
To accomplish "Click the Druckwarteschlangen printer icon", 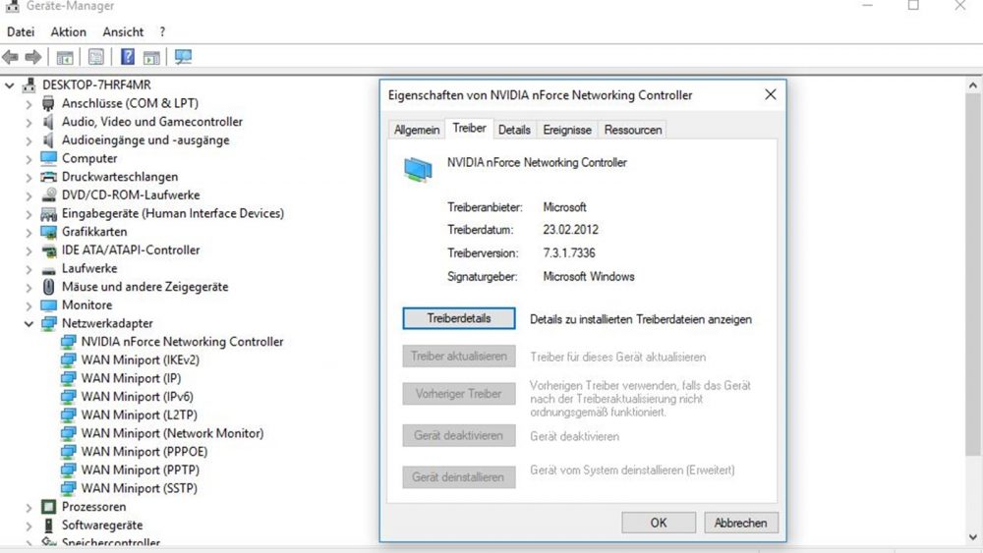I will click(x=48, y=177).
